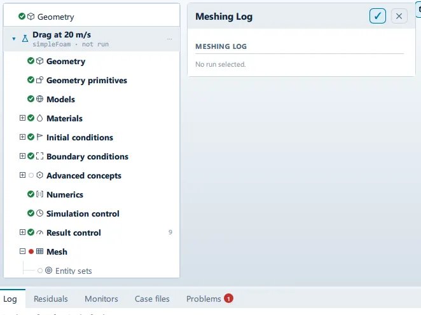Click the grid icon next to Mesh
421x315 pixels.
[39, 251]
